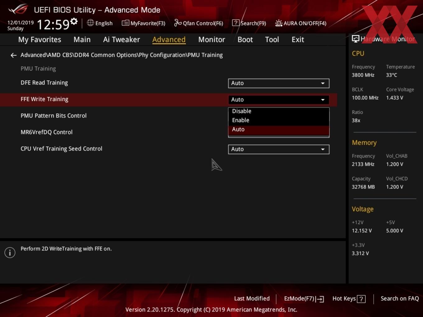Click the Qfan Control fan icon
This screenshot has height=317, width=423.
pos(178,23)
